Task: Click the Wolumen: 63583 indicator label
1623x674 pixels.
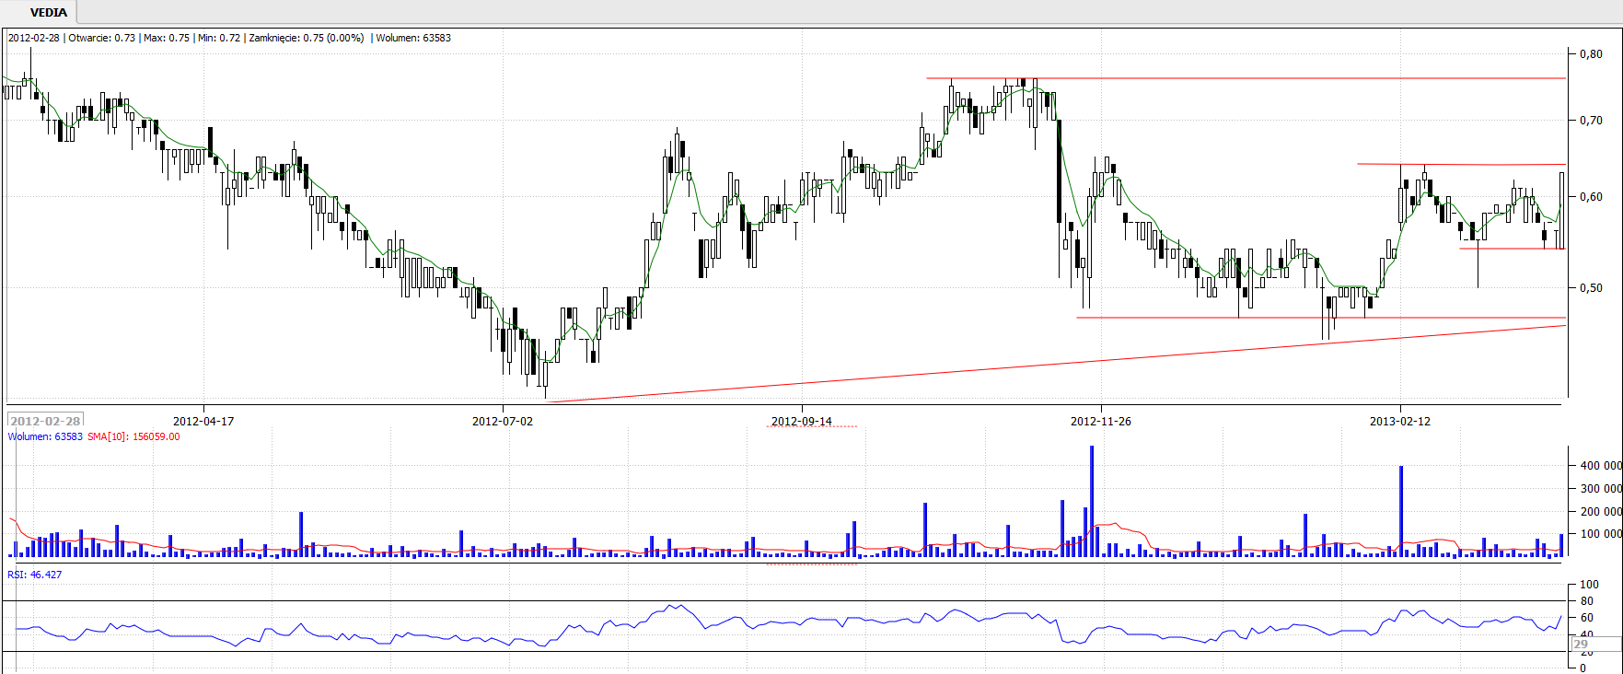Action: point(45,436)
